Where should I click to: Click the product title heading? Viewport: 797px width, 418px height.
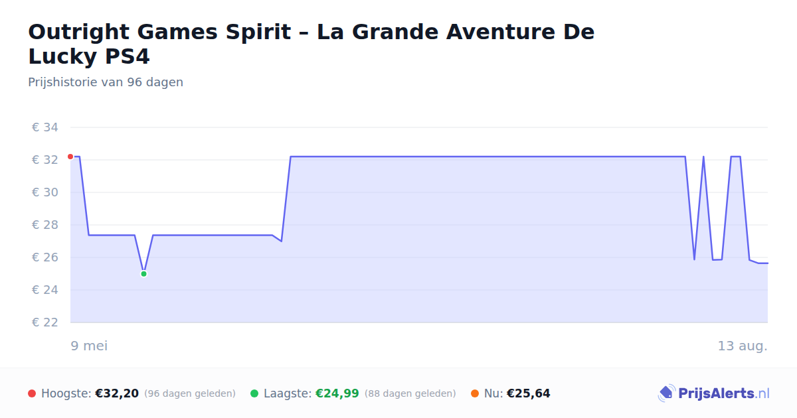coord(311,44)
